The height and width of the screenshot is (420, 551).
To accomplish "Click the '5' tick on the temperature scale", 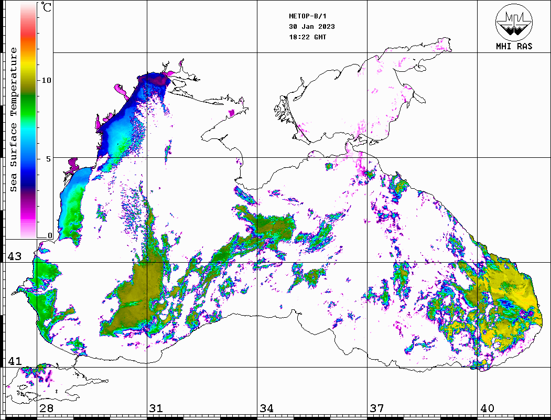I will (49, 159).
